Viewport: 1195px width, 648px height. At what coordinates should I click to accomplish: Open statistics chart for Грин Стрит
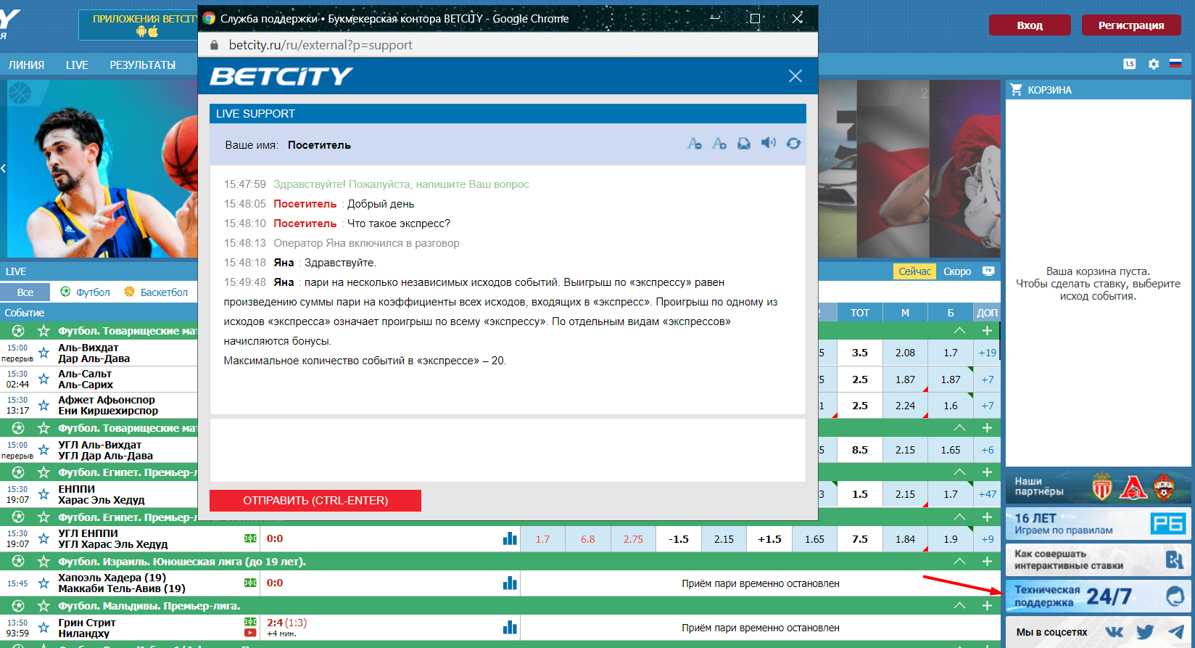pyautogui.click(x=510, y=627)
